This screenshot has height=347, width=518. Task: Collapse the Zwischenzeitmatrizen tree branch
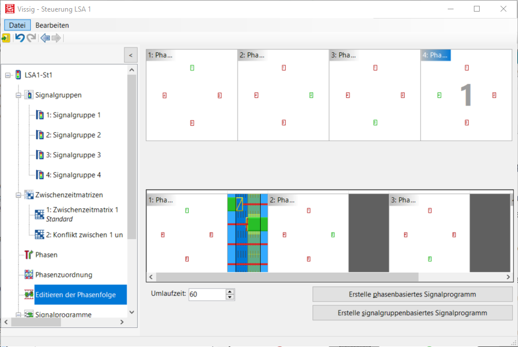point(19,195)
